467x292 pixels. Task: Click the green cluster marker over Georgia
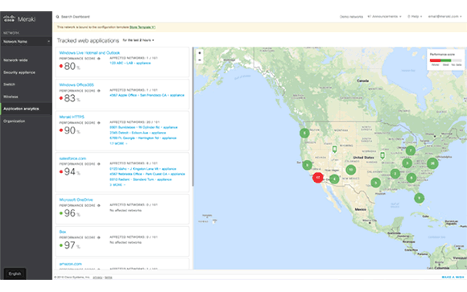point(411,178)
